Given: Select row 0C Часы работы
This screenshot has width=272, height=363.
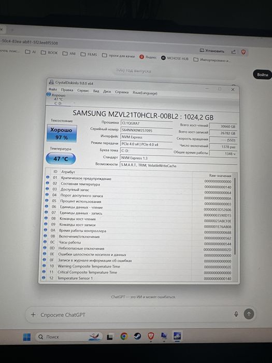Looking at the screenshot, I should click(x=138, y=243).
